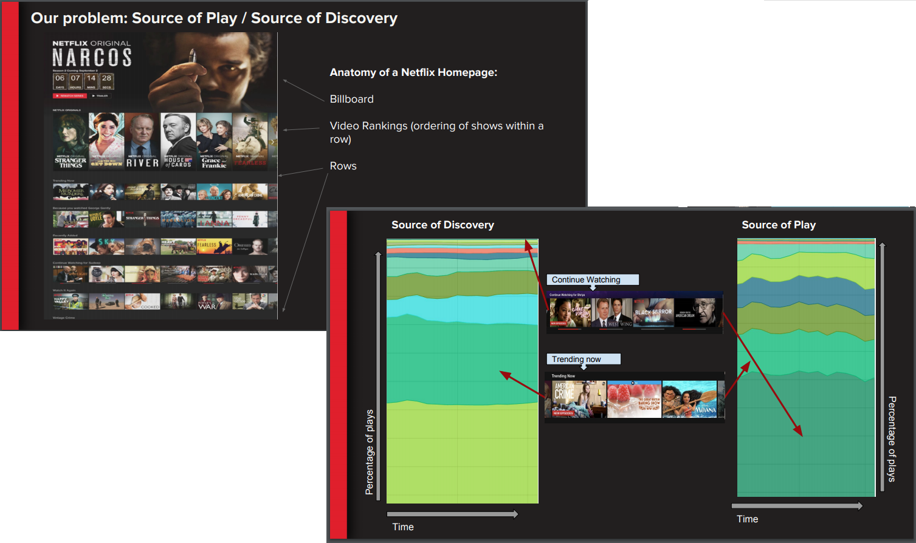Open the Penny Dreadful thumbnail
The width and height of the screenshot is (916, 543).
coord(250,219)
